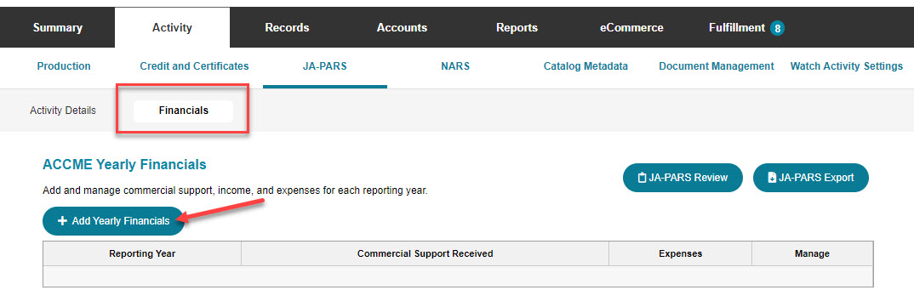Screen dimensions: 914x307
Task: Switch to the Accounts tab
Action: [x=402, y=27]
